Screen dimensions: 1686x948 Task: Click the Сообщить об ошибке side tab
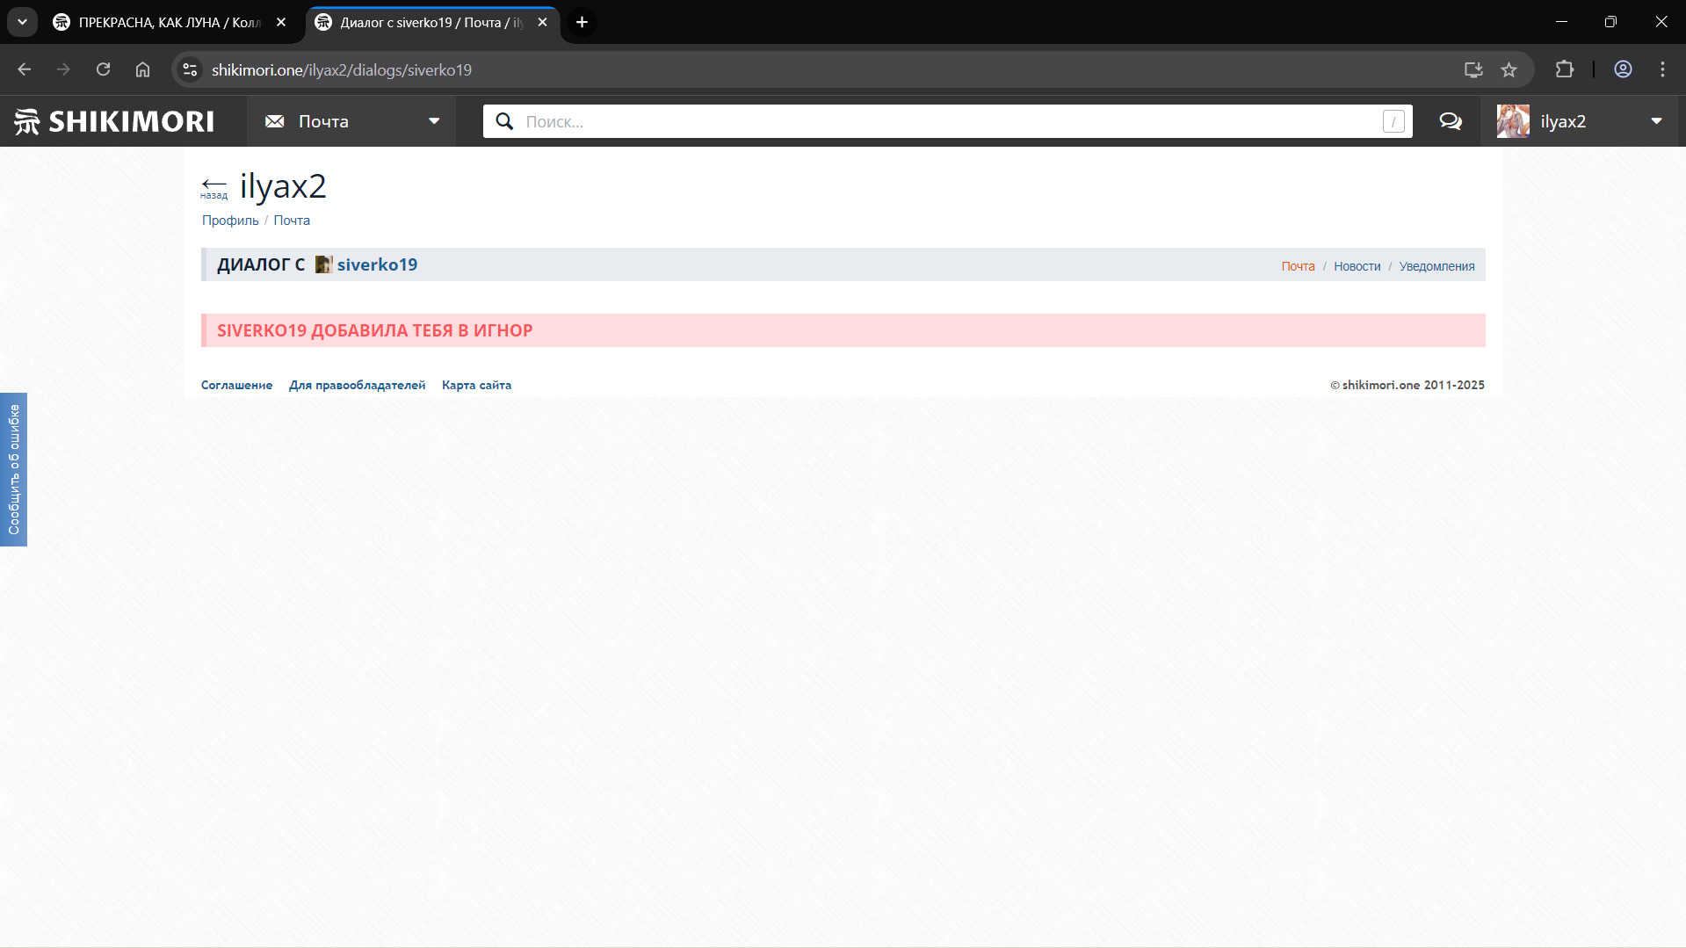[13, 469]
